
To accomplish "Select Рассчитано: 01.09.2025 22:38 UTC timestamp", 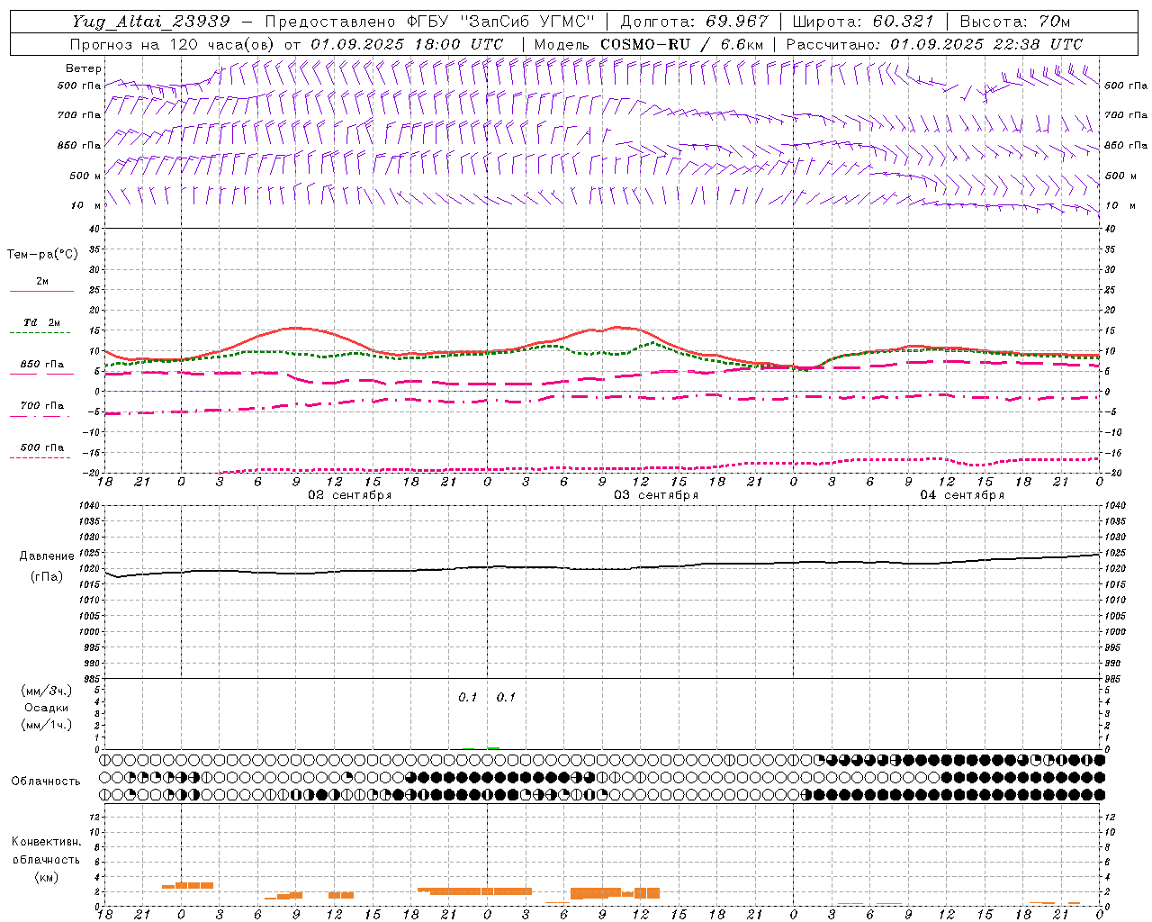I will click(934, 44).
